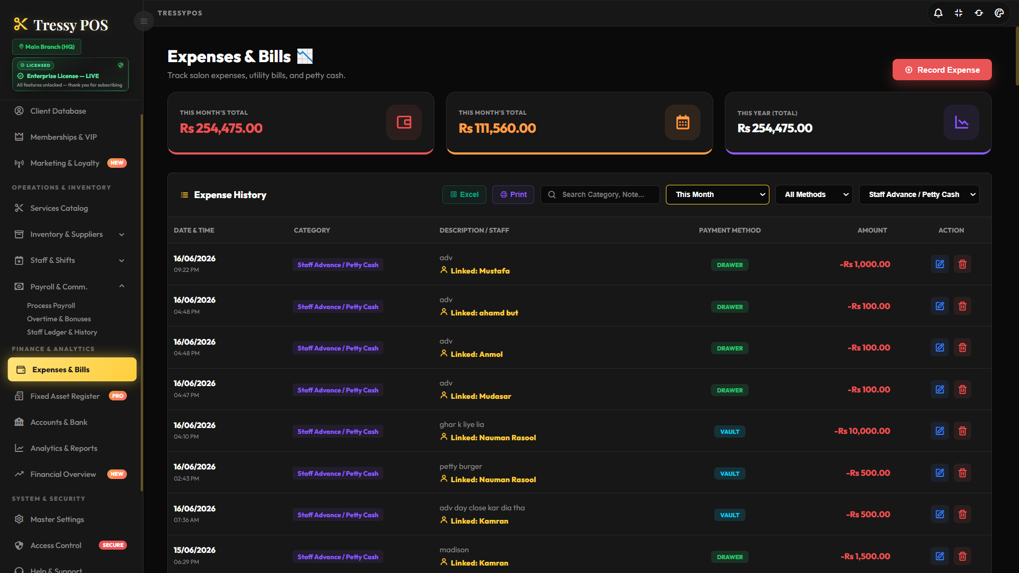The height and width of the screenshot is (573, 1019).
Task: Select the active Expenses & Bills menu item
Action: point(72,370)
